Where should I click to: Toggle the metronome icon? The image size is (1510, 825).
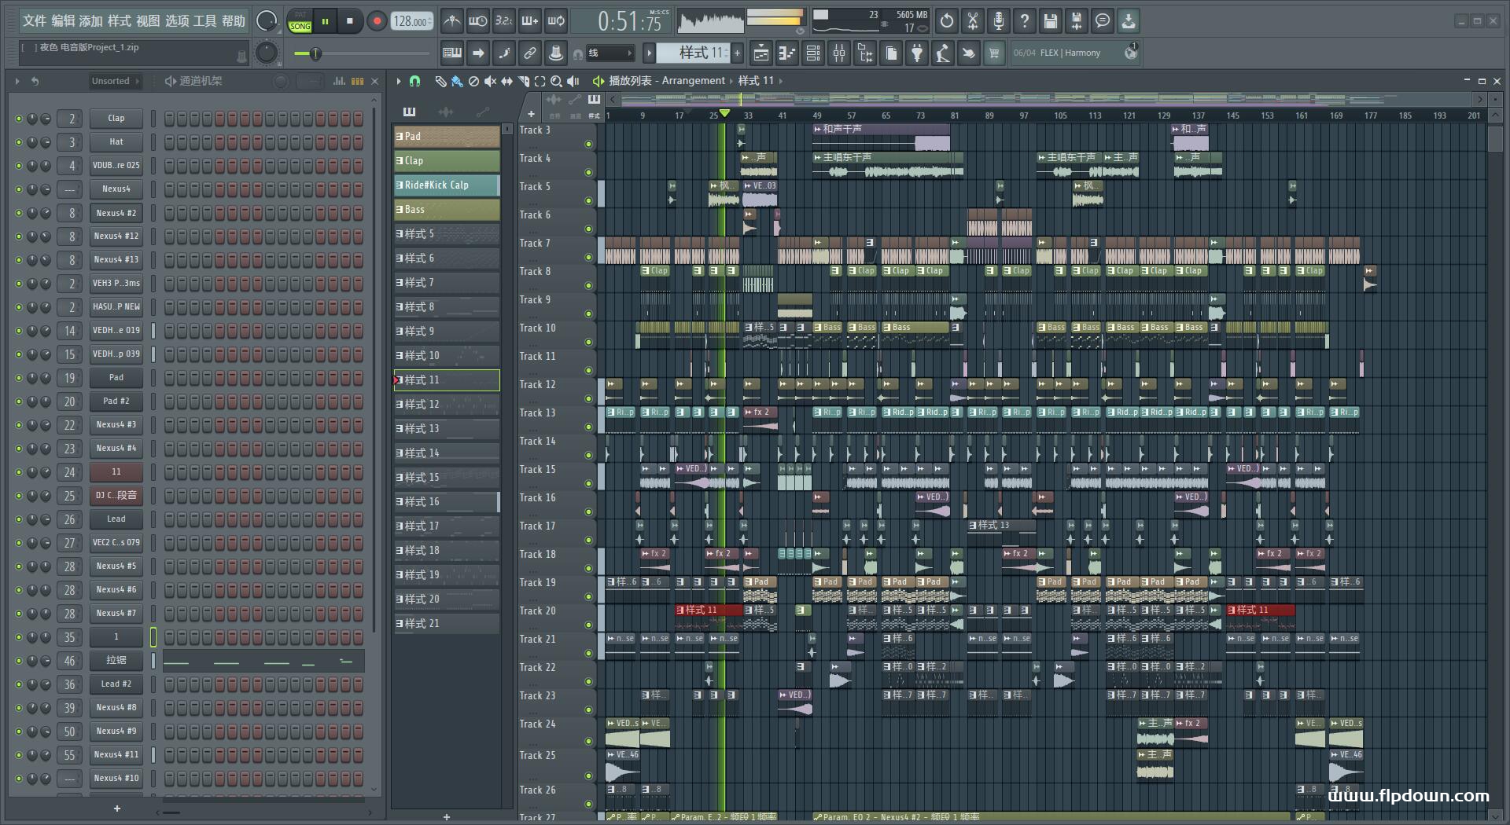(451, 21)
